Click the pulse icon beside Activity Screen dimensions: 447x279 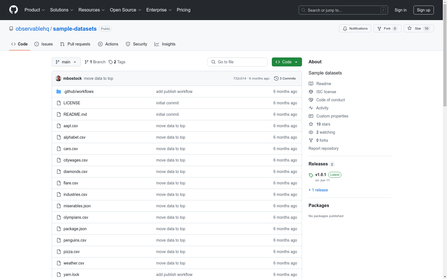coord(311,108)
